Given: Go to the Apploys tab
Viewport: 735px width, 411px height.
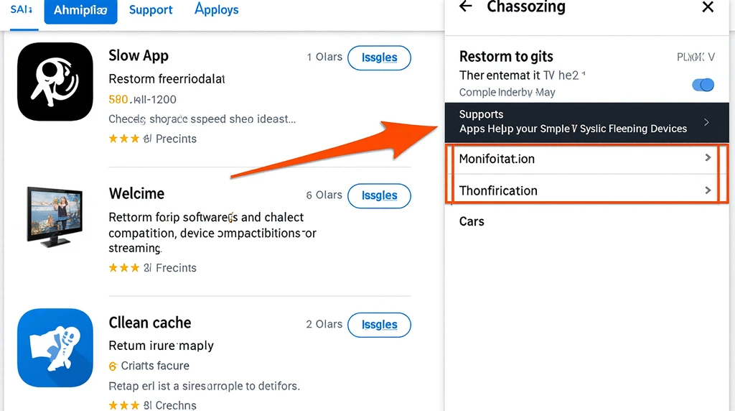Looking at the screenshot, I should click(x=217, y=10).
